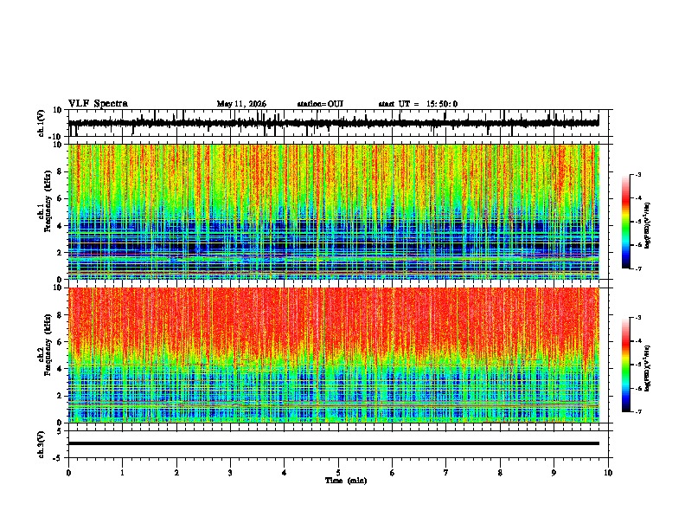Click the 10 minute tick on time axis
Viewport: 685px width, 530px height.
coord(608,473)
